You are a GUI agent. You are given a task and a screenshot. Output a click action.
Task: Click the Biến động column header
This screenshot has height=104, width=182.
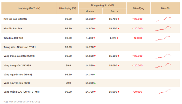tap(139, 8)
